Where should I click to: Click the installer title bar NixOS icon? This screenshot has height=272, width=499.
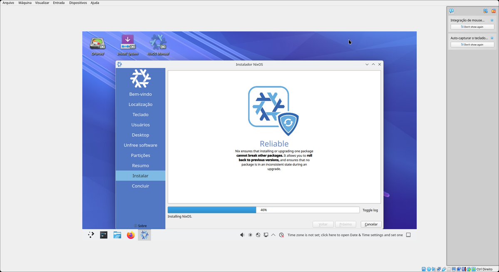pyautogui.click(x=119, y=64)
